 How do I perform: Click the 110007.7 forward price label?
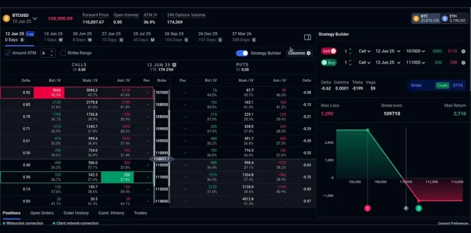click(162, 159)
